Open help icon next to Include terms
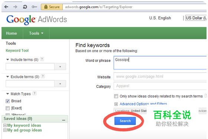This screenshot has width=208, height=139. tap(42, 59)
